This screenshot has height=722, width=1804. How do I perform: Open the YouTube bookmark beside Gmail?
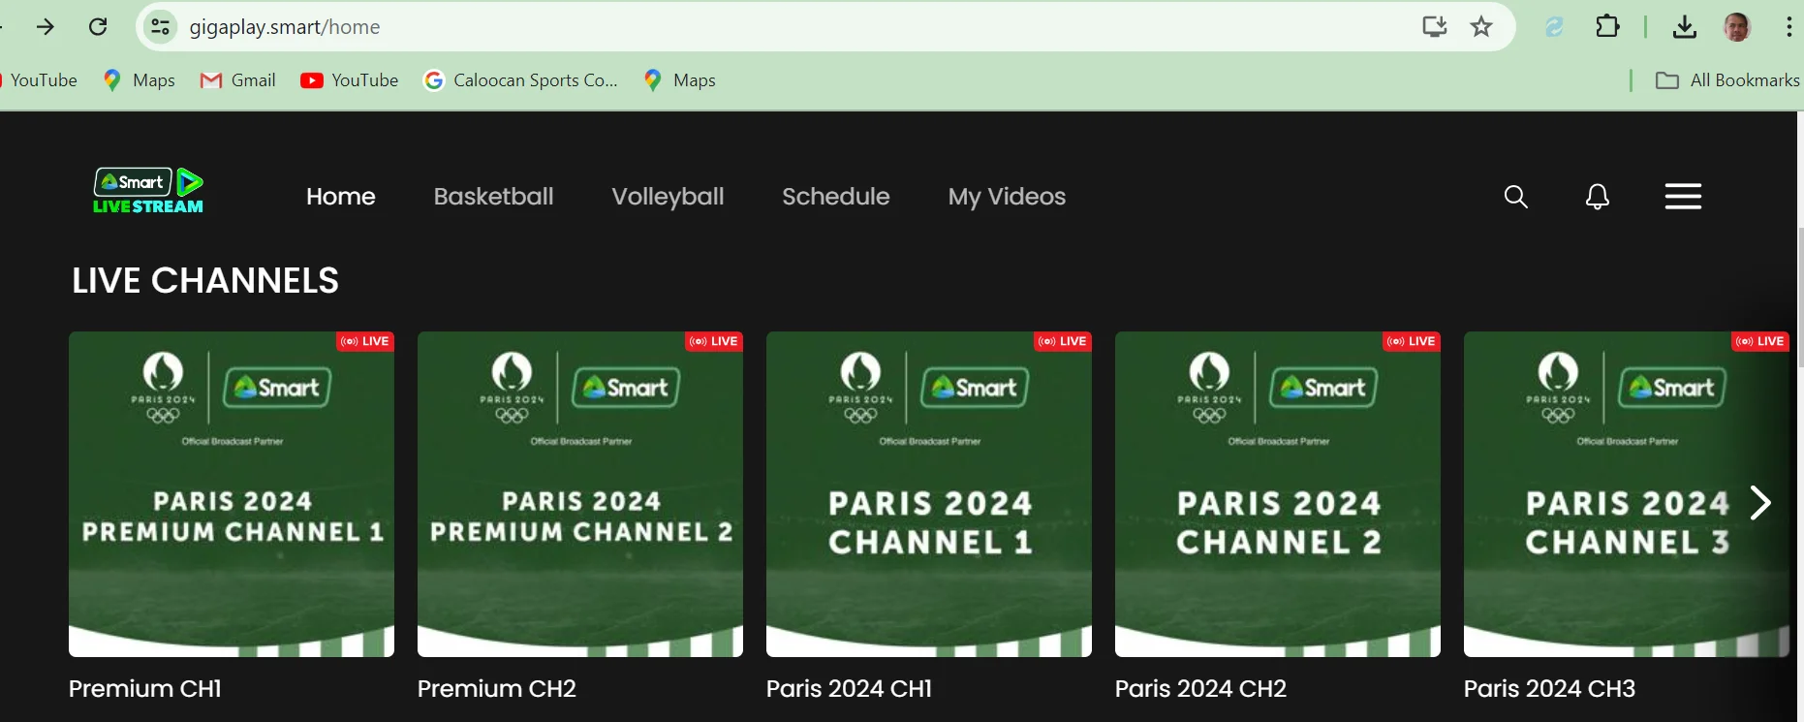coord(350,80)
